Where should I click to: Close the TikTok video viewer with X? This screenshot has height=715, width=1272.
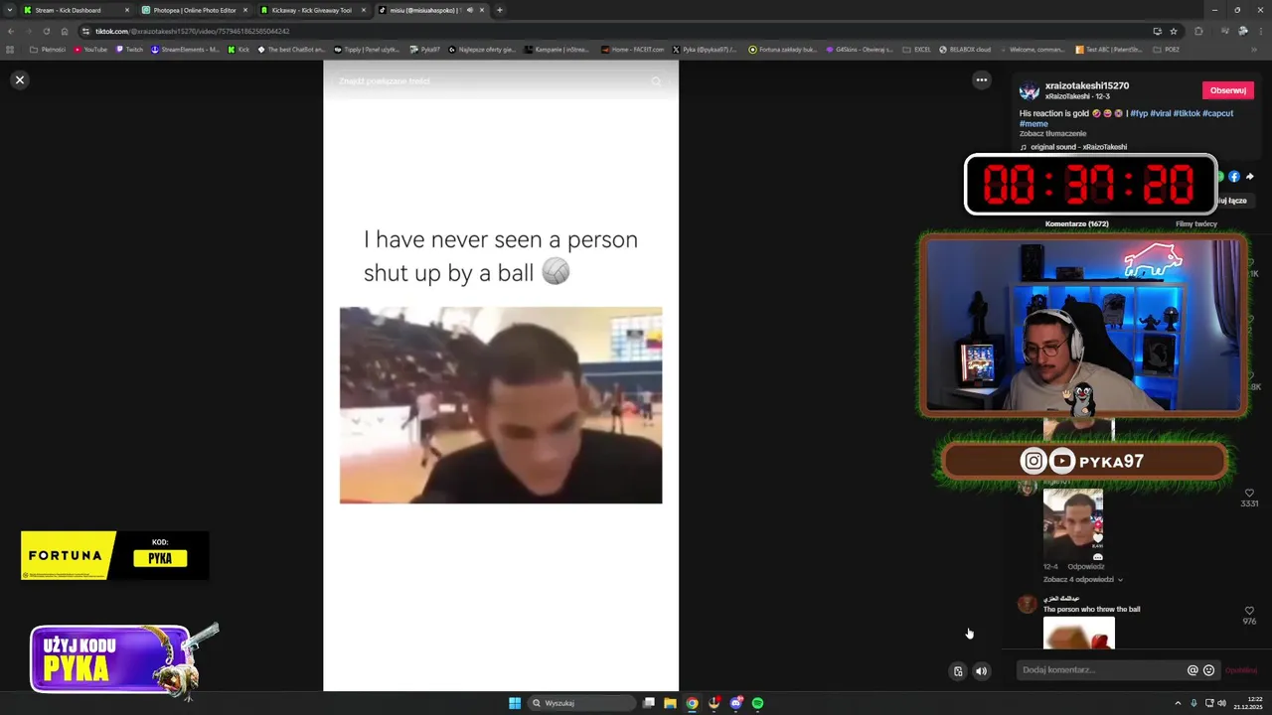pyautogui.click(x=19, y=79)
